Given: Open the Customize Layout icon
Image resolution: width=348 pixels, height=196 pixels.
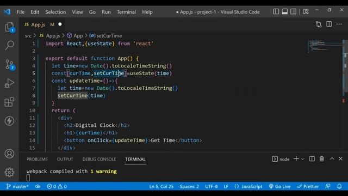Looking at the screenshot, I should click(306, 11).
